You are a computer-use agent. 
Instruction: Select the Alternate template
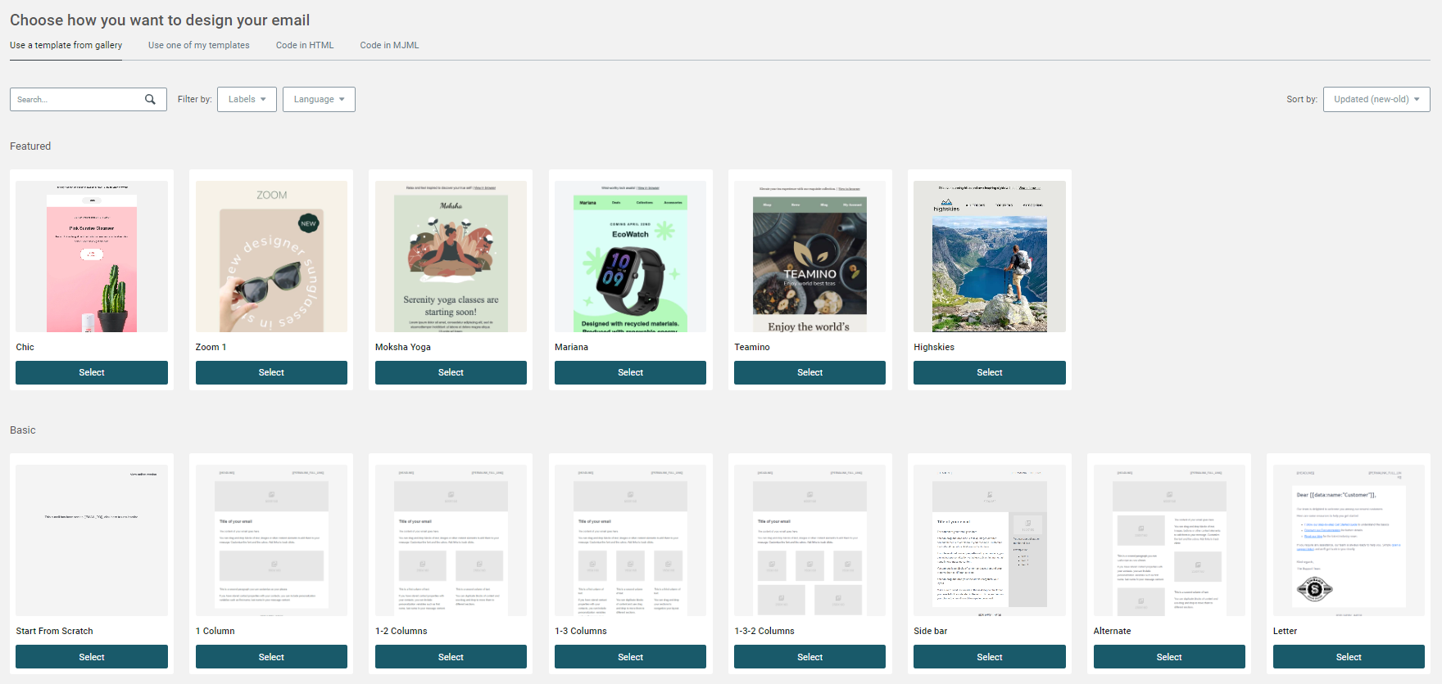pos(1169,657)
